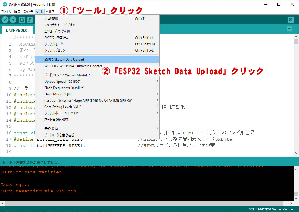Expand the ボード: "ESP32 Wrover Module" submenu
Image resolution: width=299 pixels, height=212 pixels.
click(97, 75)
